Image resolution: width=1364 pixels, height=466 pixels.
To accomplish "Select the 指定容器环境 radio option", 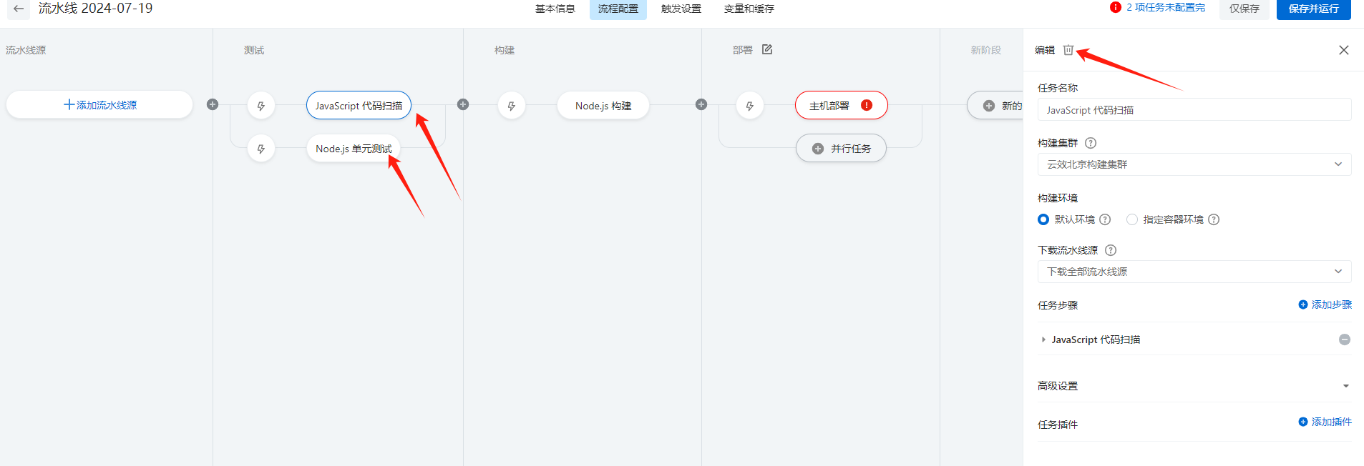I will pyautogui.click(x=1132, y=219).
